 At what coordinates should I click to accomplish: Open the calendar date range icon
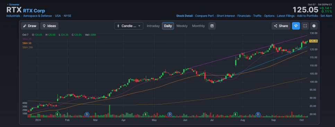coord(212,26)
